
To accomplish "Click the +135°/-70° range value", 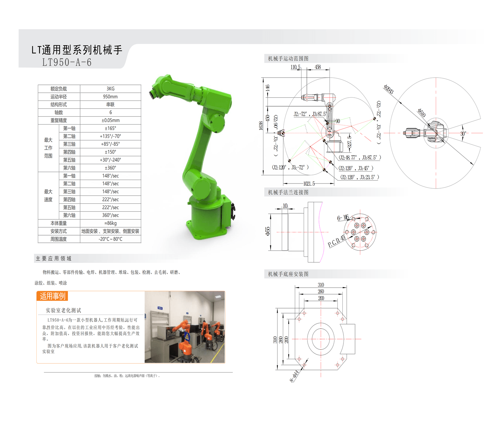I will (110, 136).
